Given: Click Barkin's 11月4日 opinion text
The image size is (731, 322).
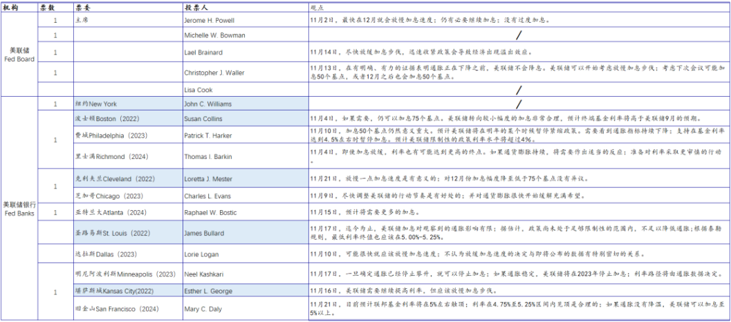Looking at the screenshot, I should click(x=516, y=156).
